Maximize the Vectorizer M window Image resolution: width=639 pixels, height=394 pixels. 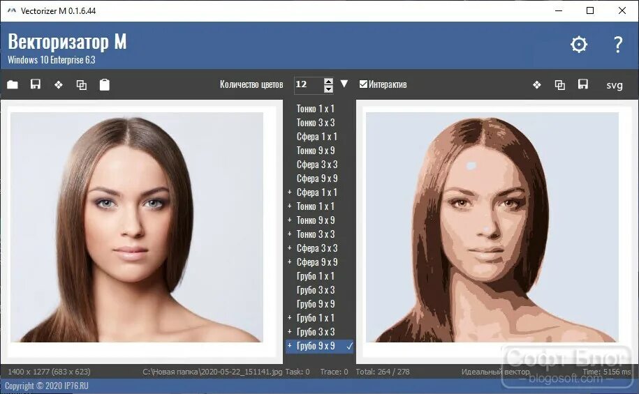click(589, 10)
